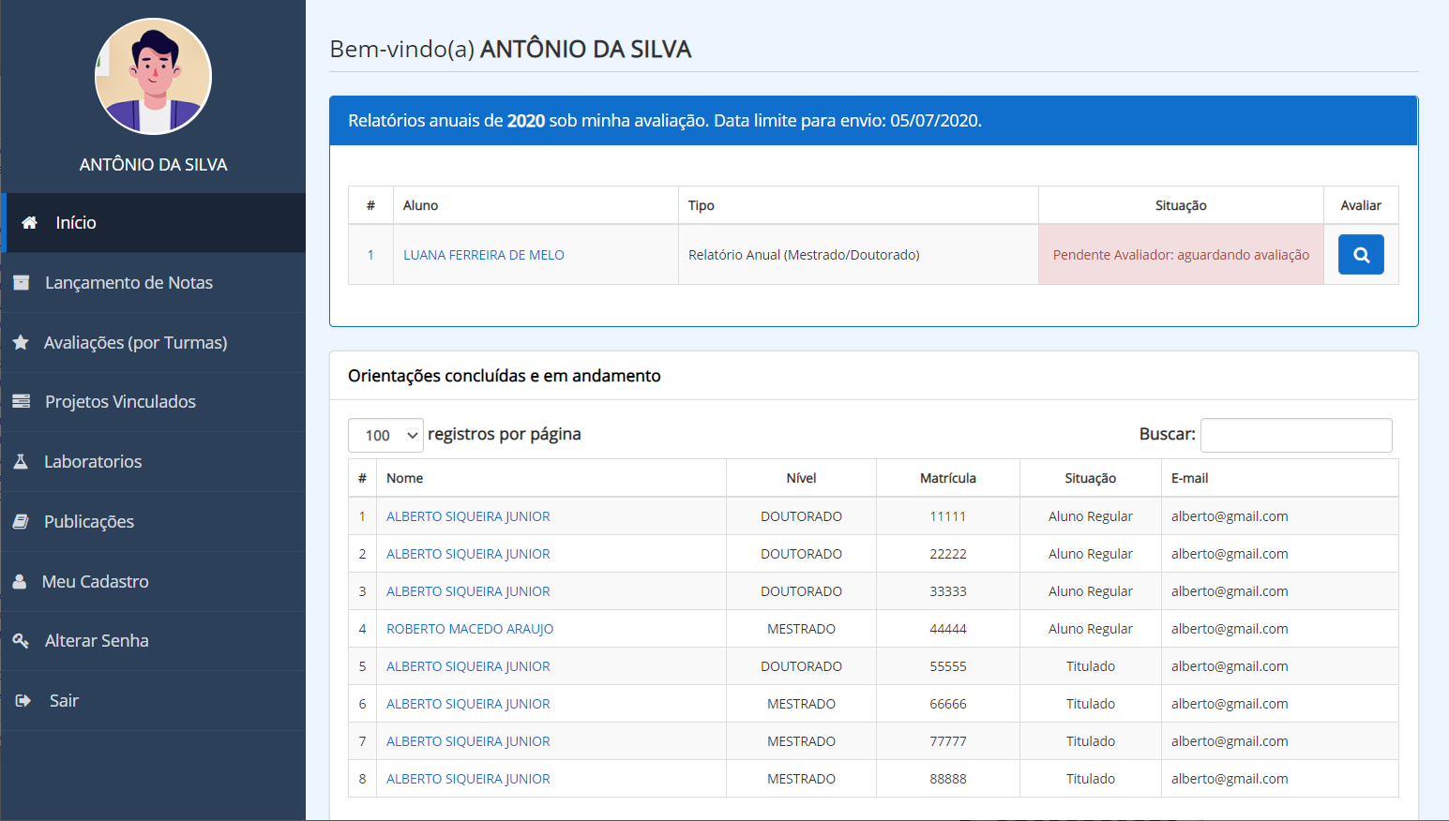The height and width of the screenshot is (821, 1449).
Task: Focus the Buscar search field
Action: tap(1296, 435)
